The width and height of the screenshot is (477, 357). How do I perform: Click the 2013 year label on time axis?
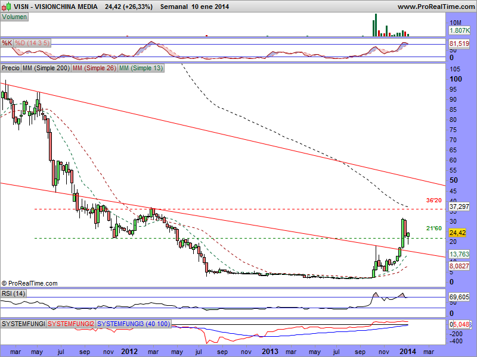pos(270,352)
